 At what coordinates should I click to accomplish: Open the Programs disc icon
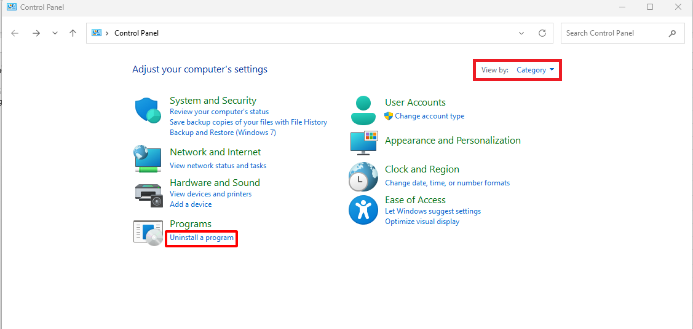pyautogui.click(x=148, y=233)
